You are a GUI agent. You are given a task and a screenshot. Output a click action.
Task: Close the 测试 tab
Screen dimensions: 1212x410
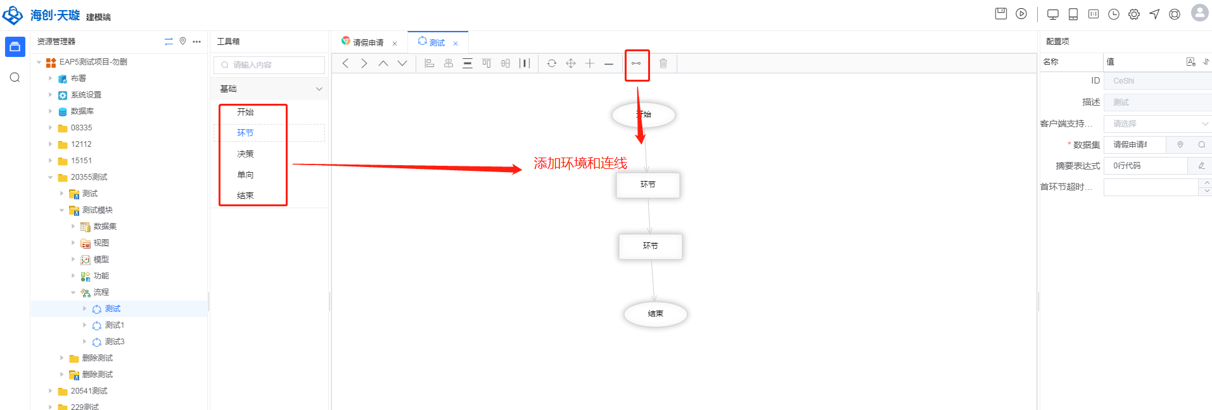tap(456, 44)
